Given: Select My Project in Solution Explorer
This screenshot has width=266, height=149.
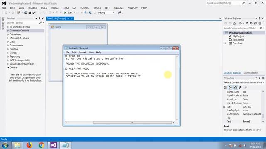Looking at the screenshot, I should pos(238,36).
